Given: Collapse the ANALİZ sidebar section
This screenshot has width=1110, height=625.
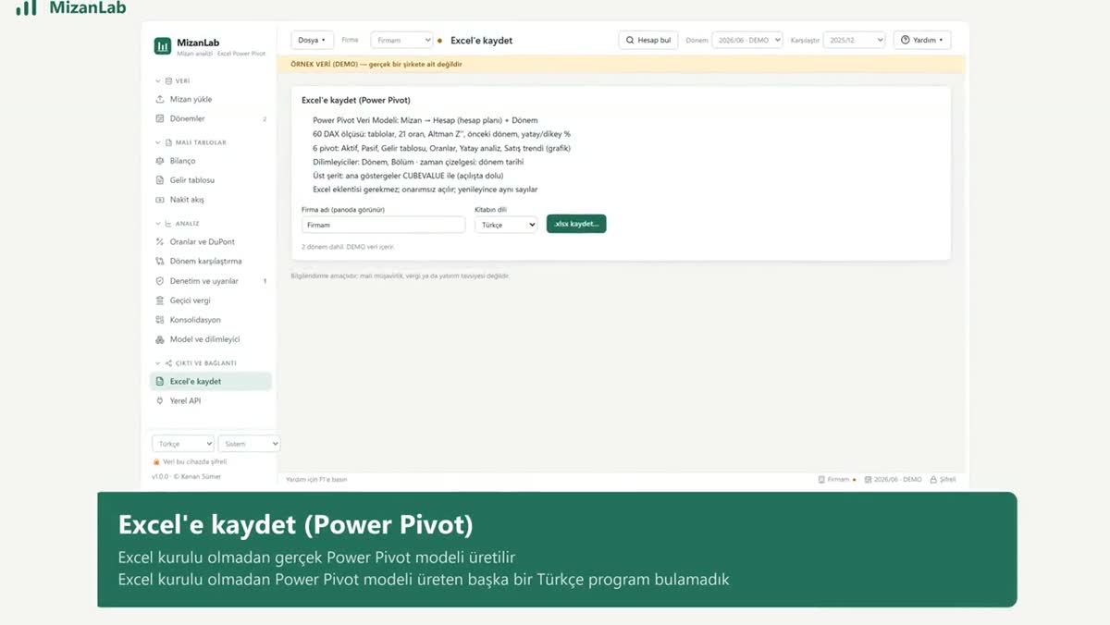Looking at the screenshot, I should pos(158,224).
